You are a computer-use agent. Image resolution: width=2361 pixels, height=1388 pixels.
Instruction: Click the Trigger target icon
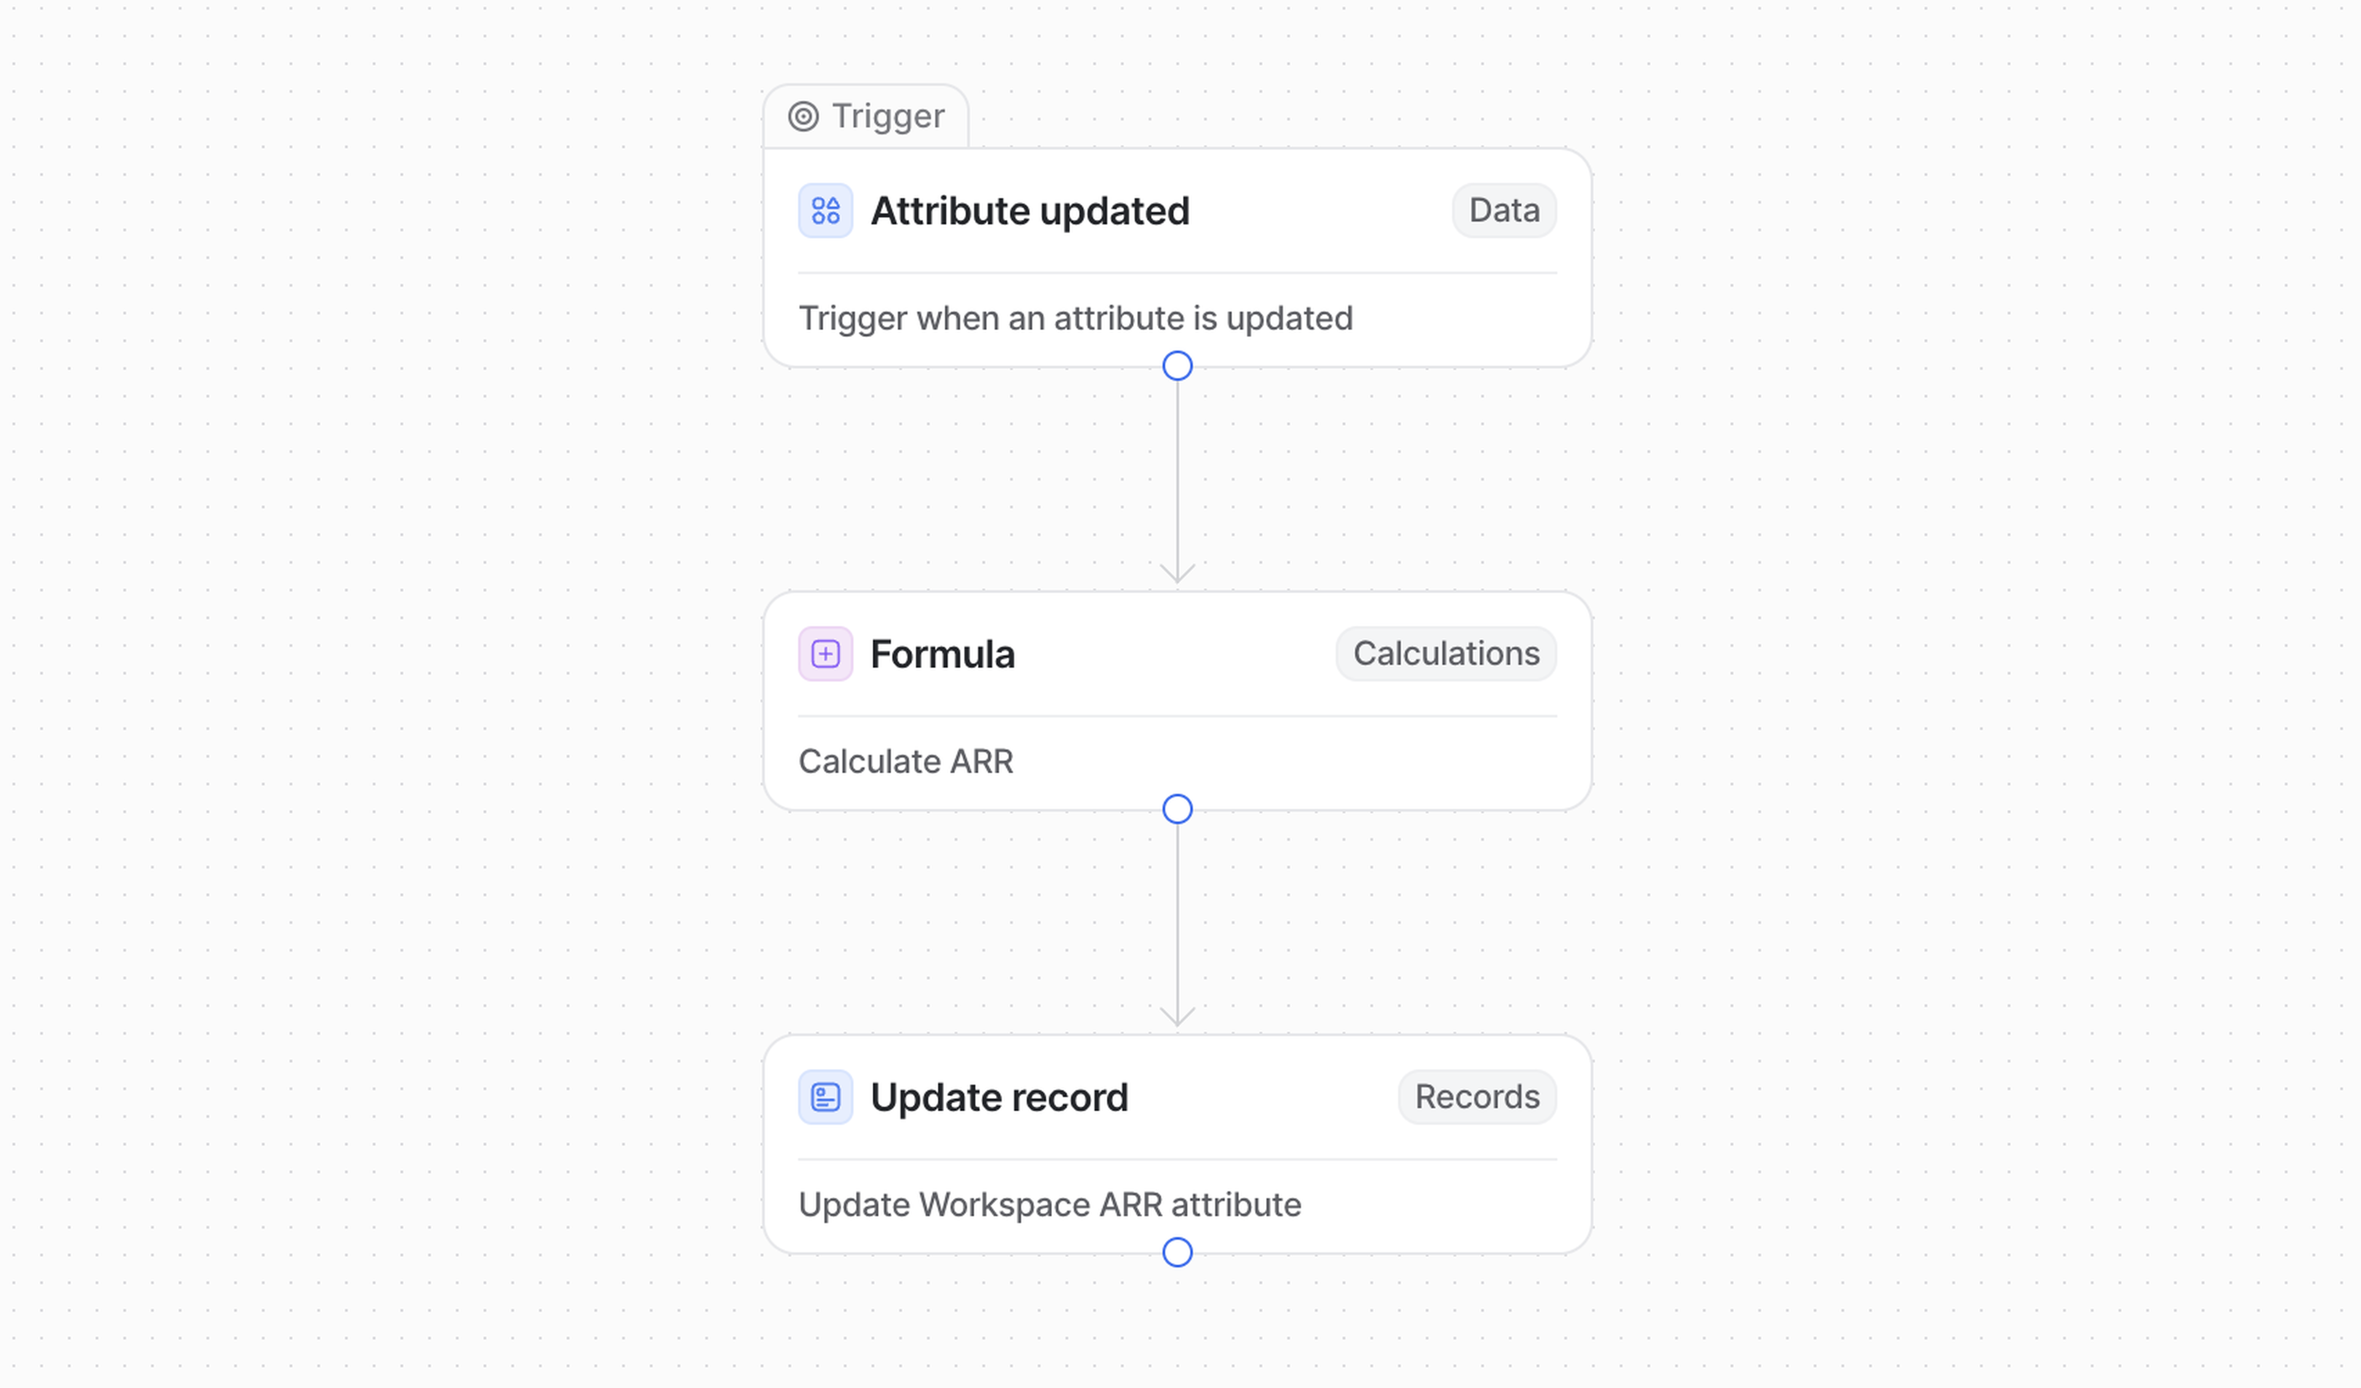point(803,116)
